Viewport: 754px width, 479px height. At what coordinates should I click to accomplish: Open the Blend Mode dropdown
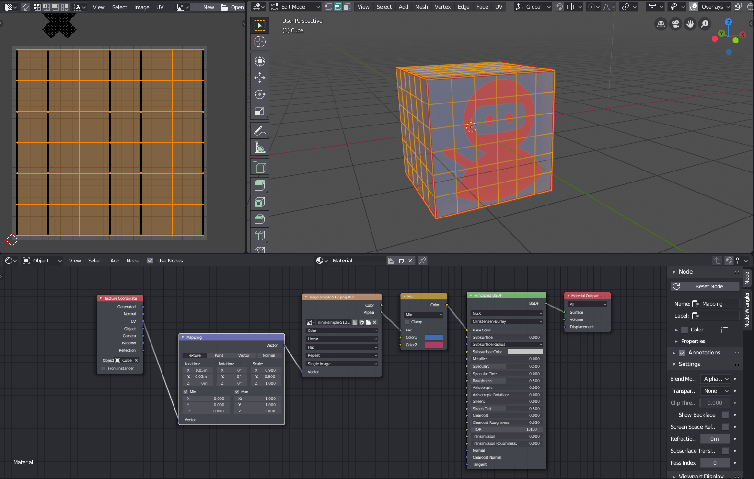tap(715, 379)
